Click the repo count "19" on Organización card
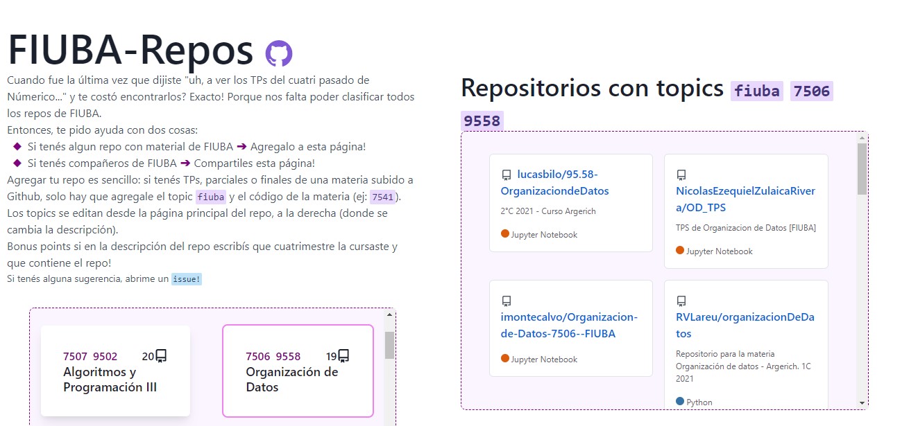The image size is (918, 426). tap(332, 357)
